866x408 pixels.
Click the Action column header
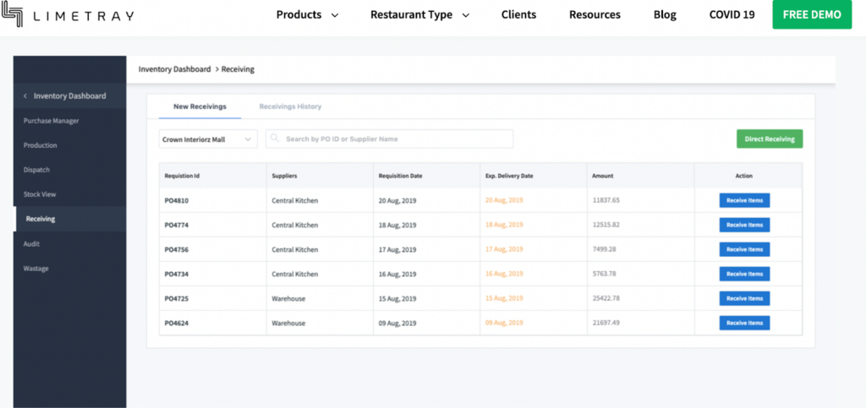tap(744, 176)
